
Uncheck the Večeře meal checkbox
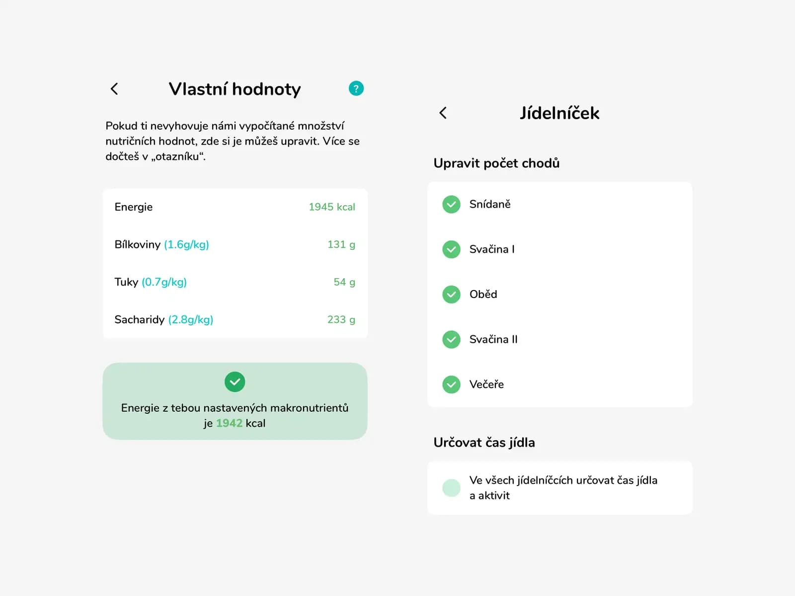tap(451, 384)
